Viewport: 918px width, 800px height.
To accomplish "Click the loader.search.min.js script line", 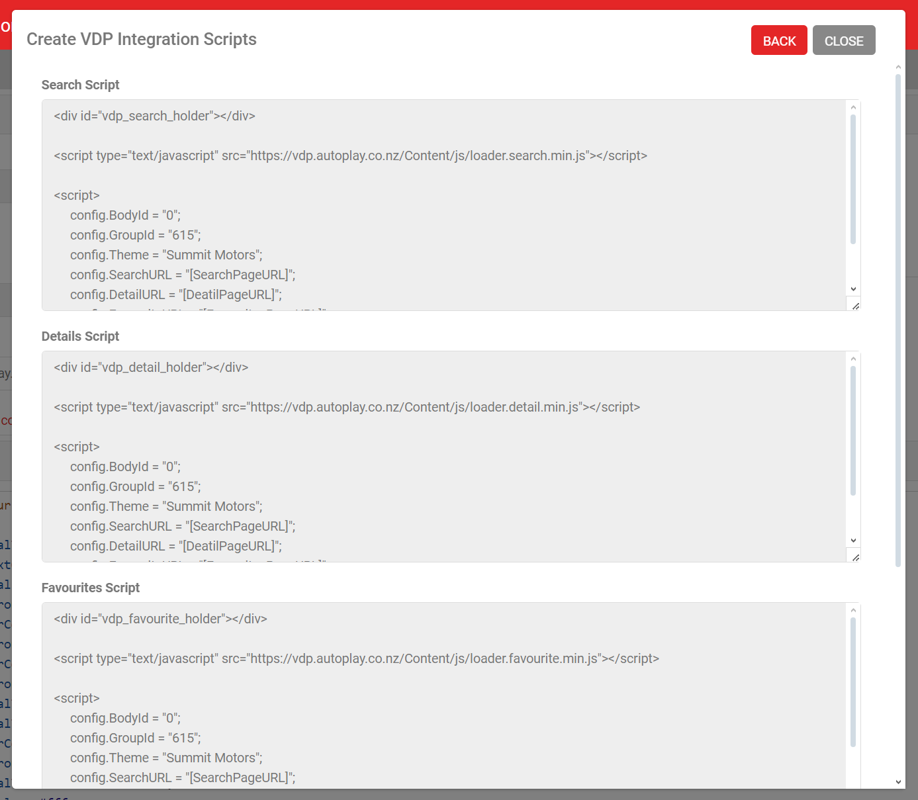I will pyautogui.click(x=350, y=156).
